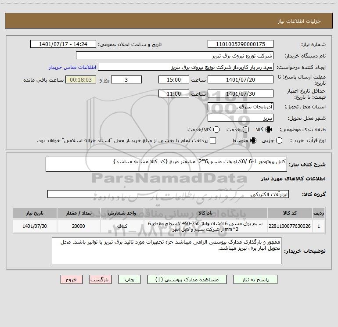Click product code 2281100077630026 cell

click(x=290, y=226)
